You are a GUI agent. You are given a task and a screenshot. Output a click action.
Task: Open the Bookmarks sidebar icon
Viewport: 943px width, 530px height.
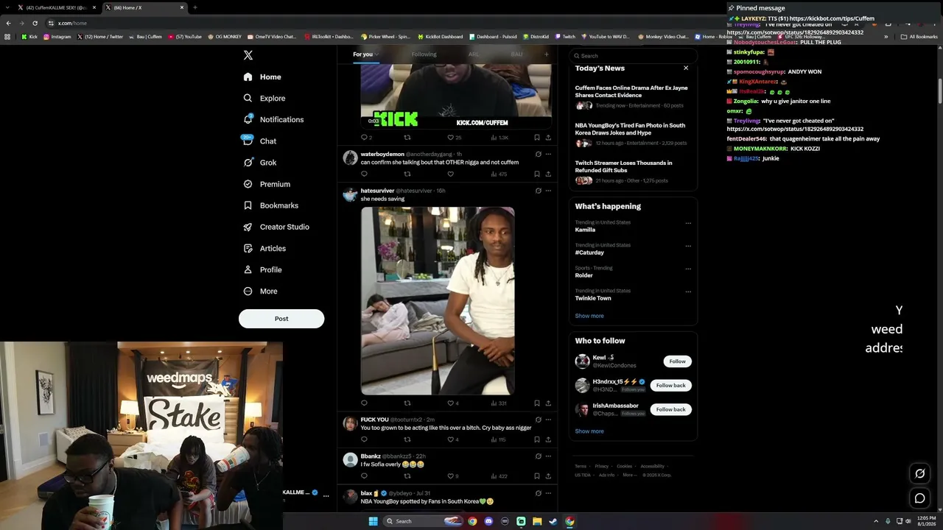click(x=248, y=205)
